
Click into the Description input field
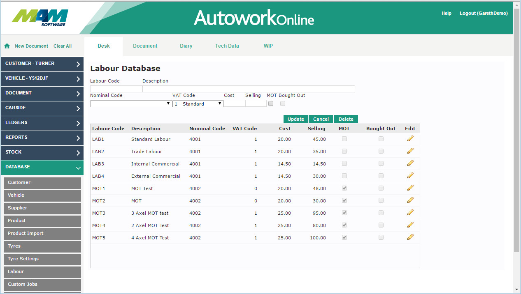coord(249,89)
